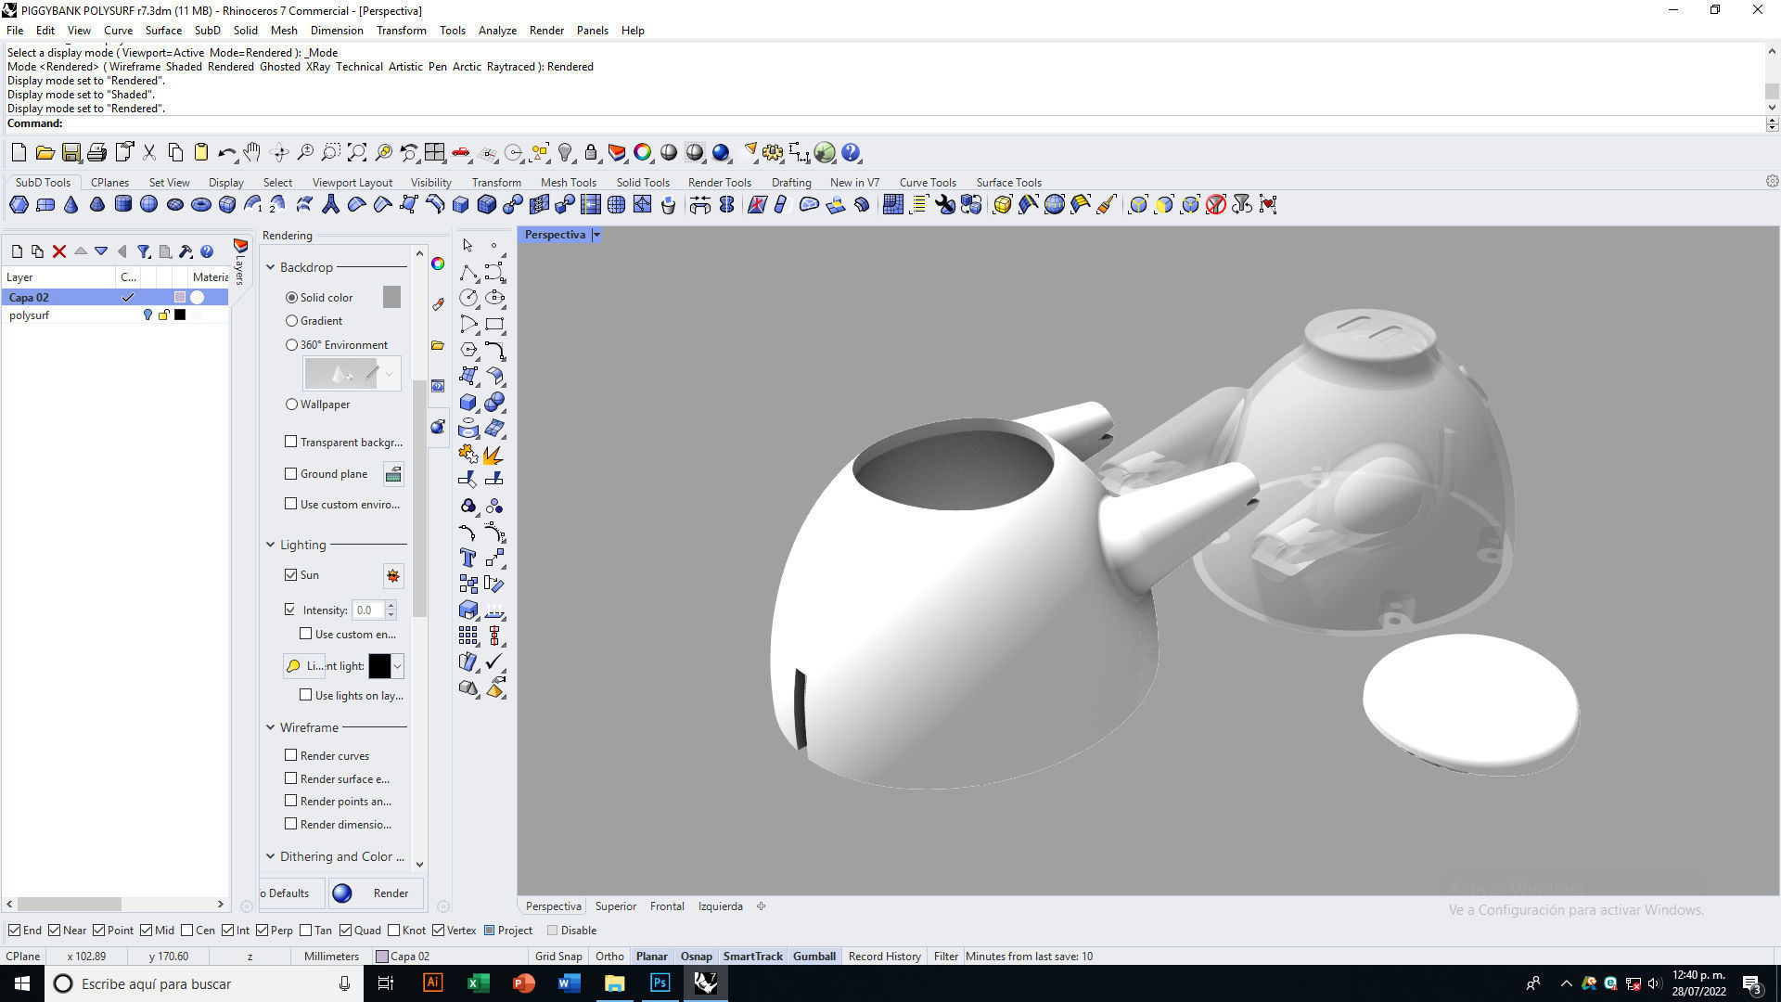Click the Save floppy disk icon
Viewport: 1781px width, 1002px height.
coord(70,152)
